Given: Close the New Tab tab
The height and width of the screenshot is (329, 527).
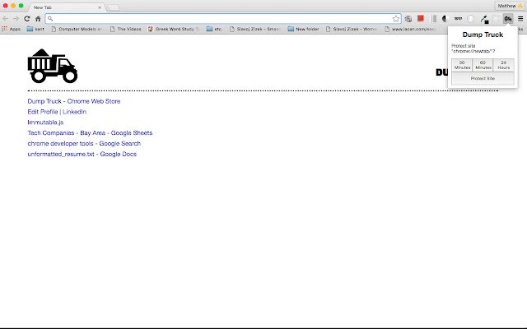Looking at the screenshot, I should click(100, 7).
